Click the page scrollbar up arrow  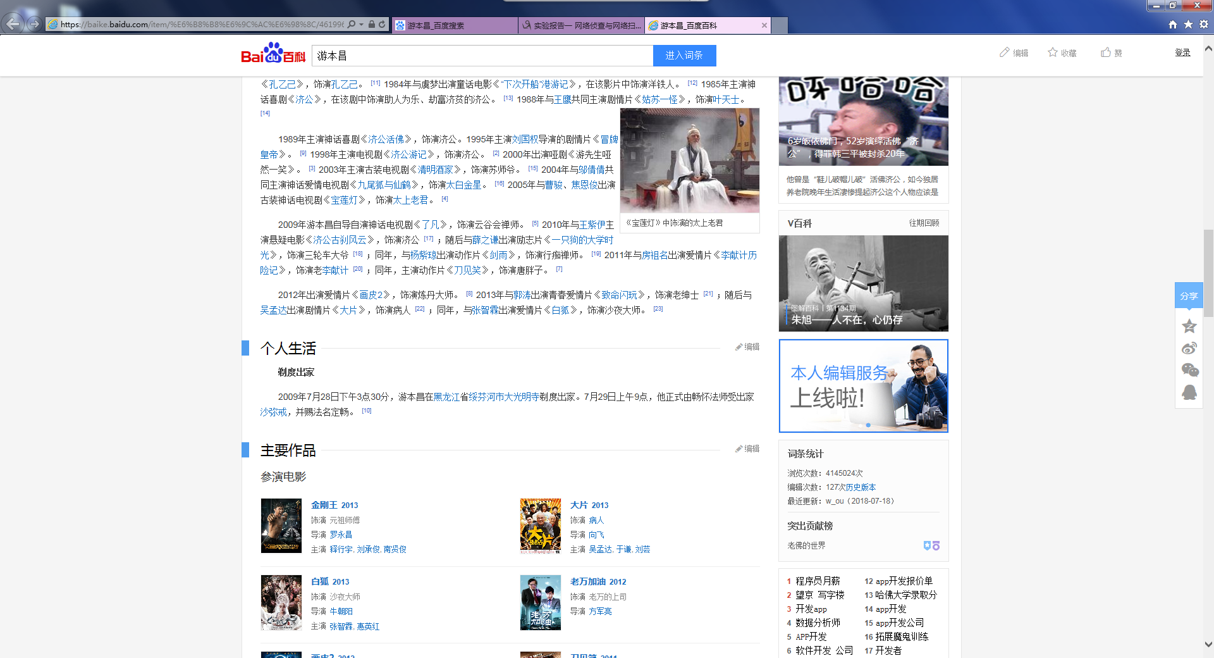pos(1208,49)
